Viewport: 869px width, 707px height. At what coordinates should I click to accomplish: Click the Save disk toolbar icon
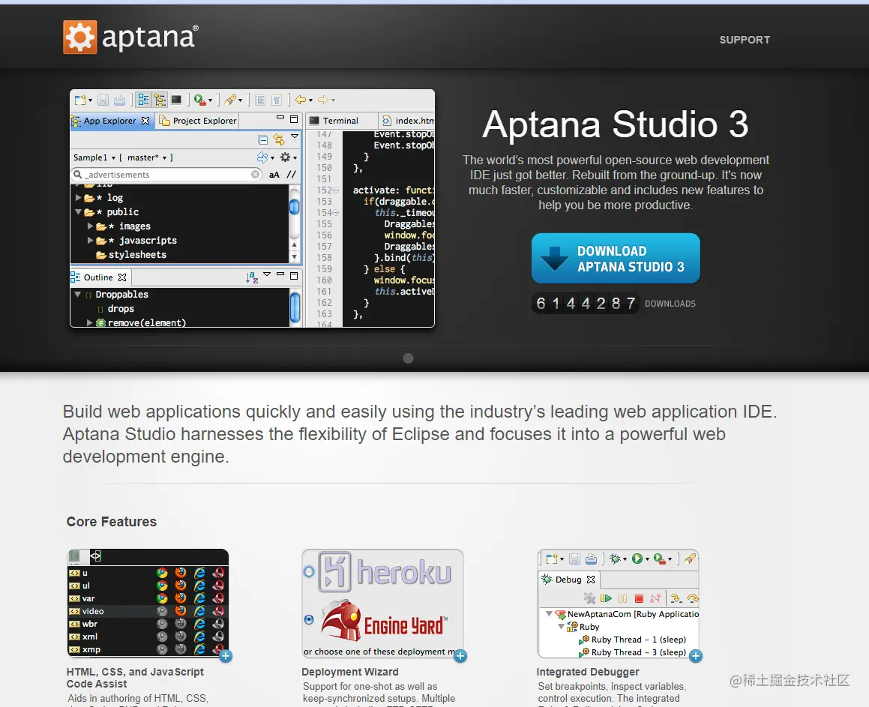point(103,100)
